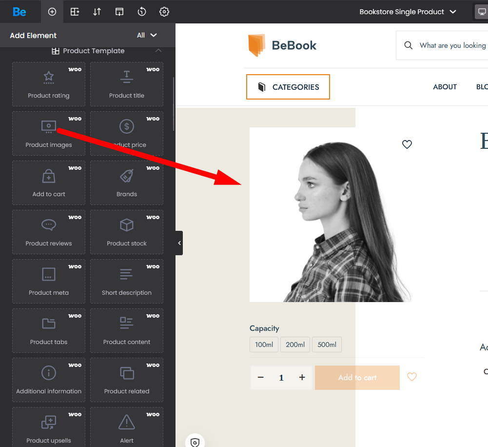Viewport: 488px width, 447px height.
Task: Click the search input field
Action: coord(452,45)
